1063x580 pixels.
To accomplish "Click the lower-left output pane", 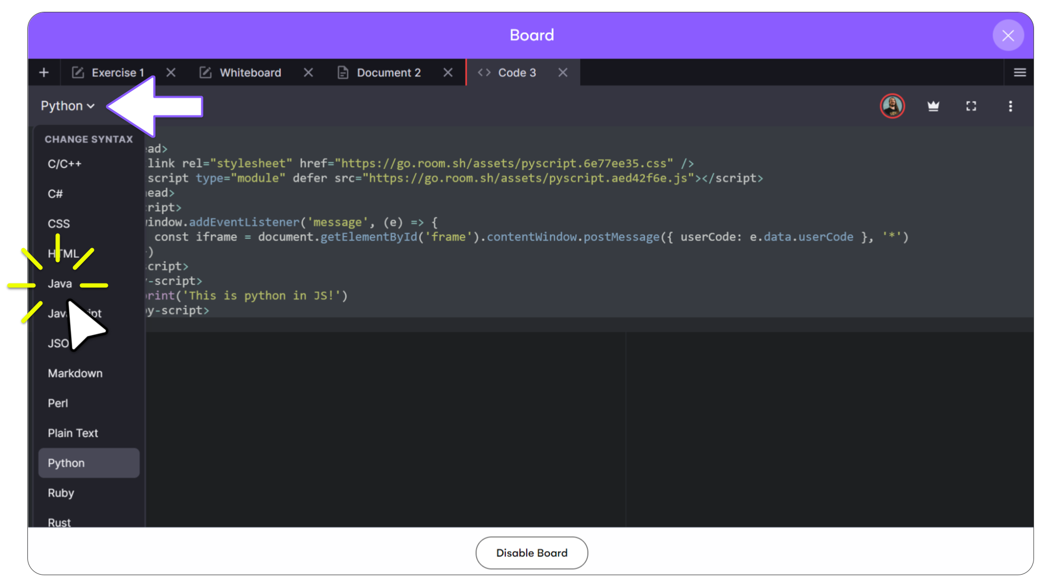I will pyautogui.click(x=385, y=430).
